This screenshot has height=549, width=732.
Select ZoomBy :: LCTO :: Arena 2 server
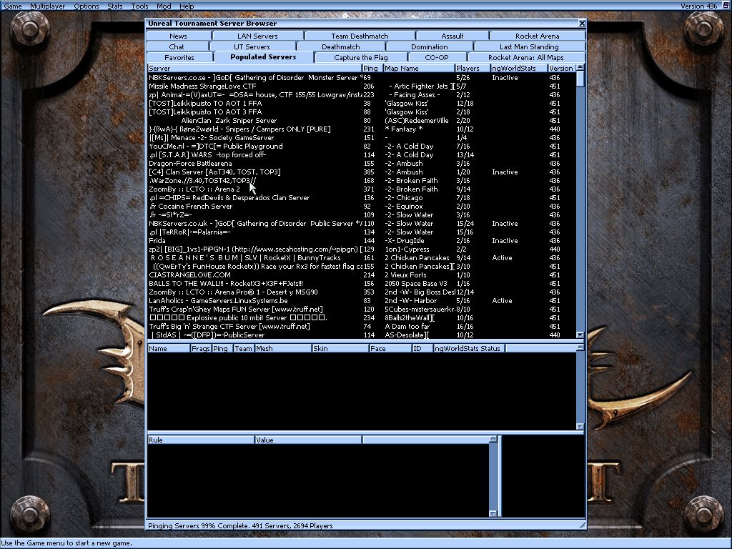point(362,189)
